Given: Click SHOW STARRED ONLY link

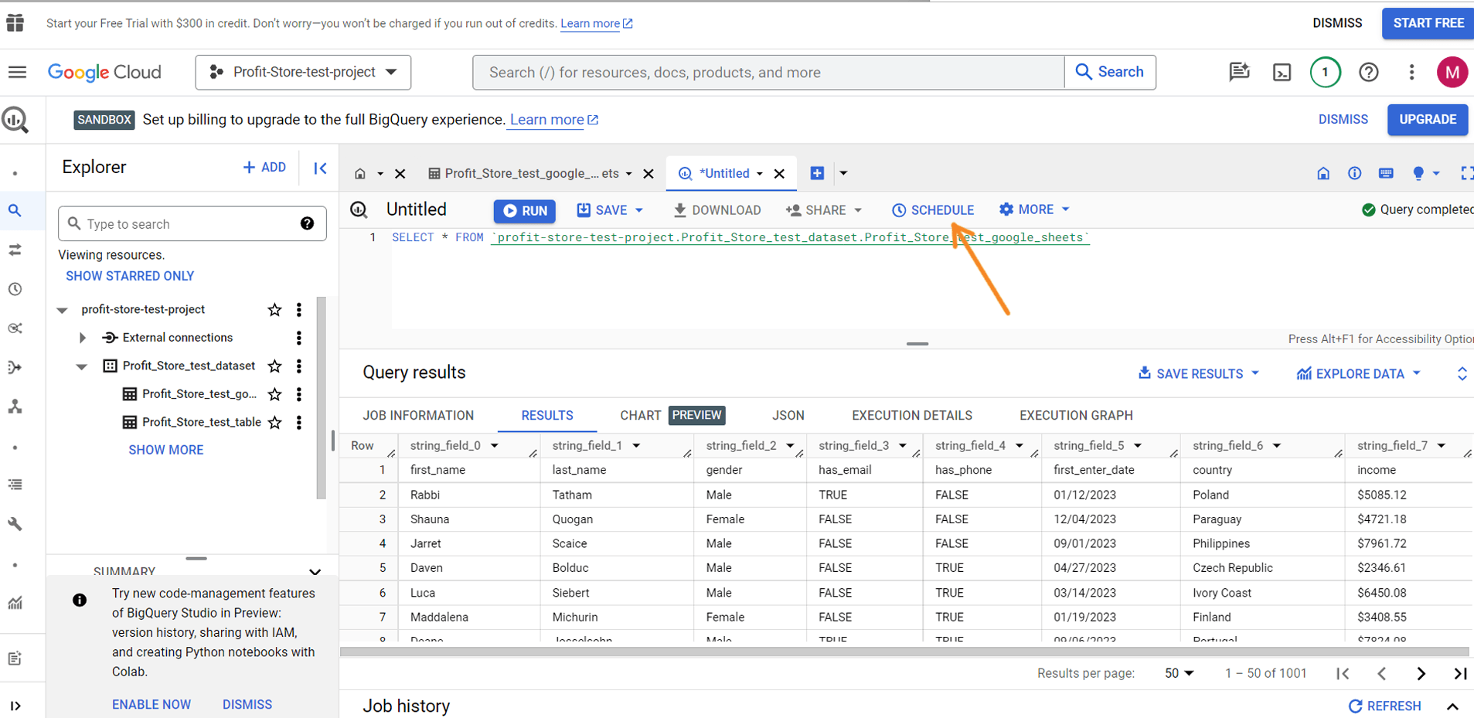Looking at the screenshot, I should click(130, 276).
